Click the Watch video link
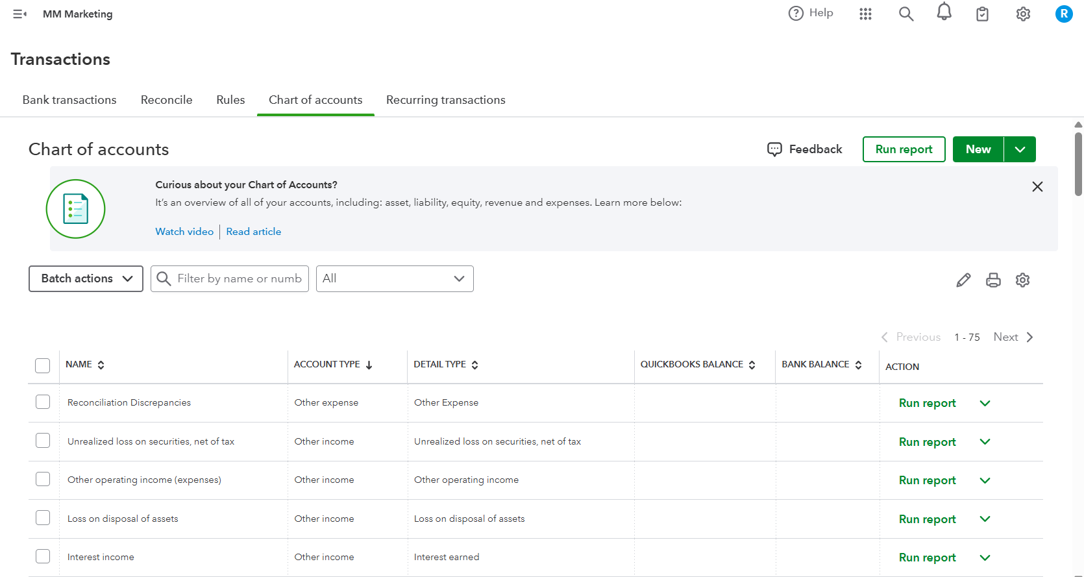 (184, 232)
